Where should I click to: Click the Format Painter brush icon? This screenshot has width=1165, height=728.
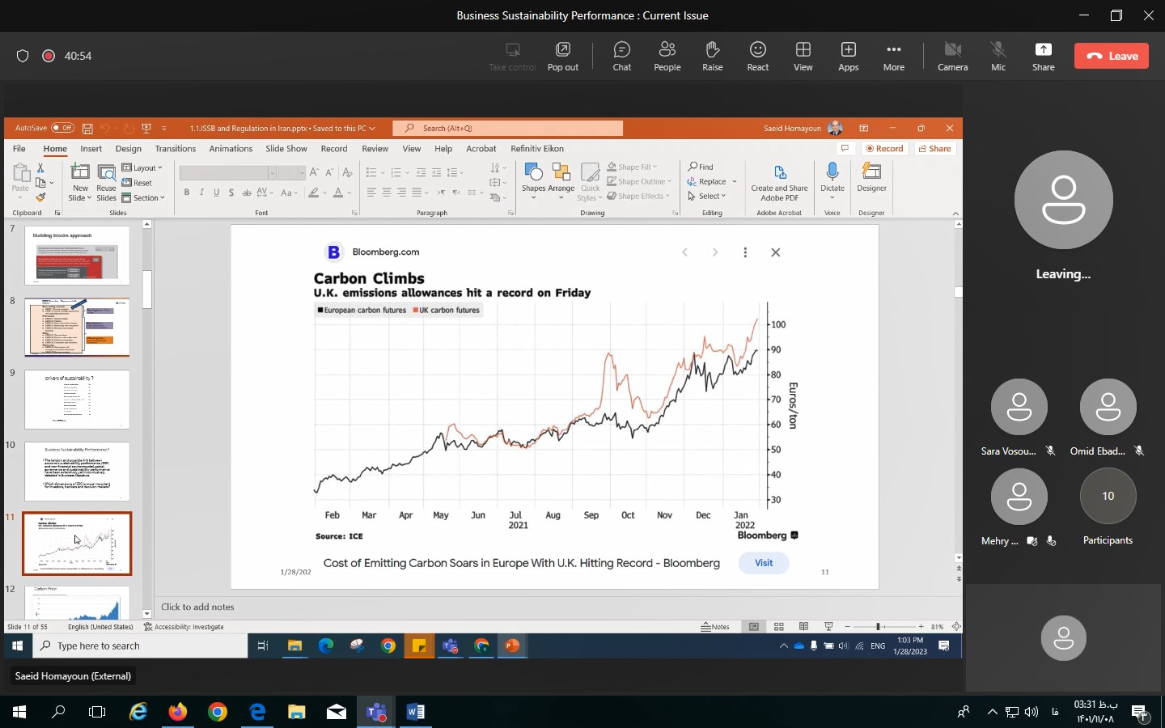pyautogui.click(x=40, y=197)
